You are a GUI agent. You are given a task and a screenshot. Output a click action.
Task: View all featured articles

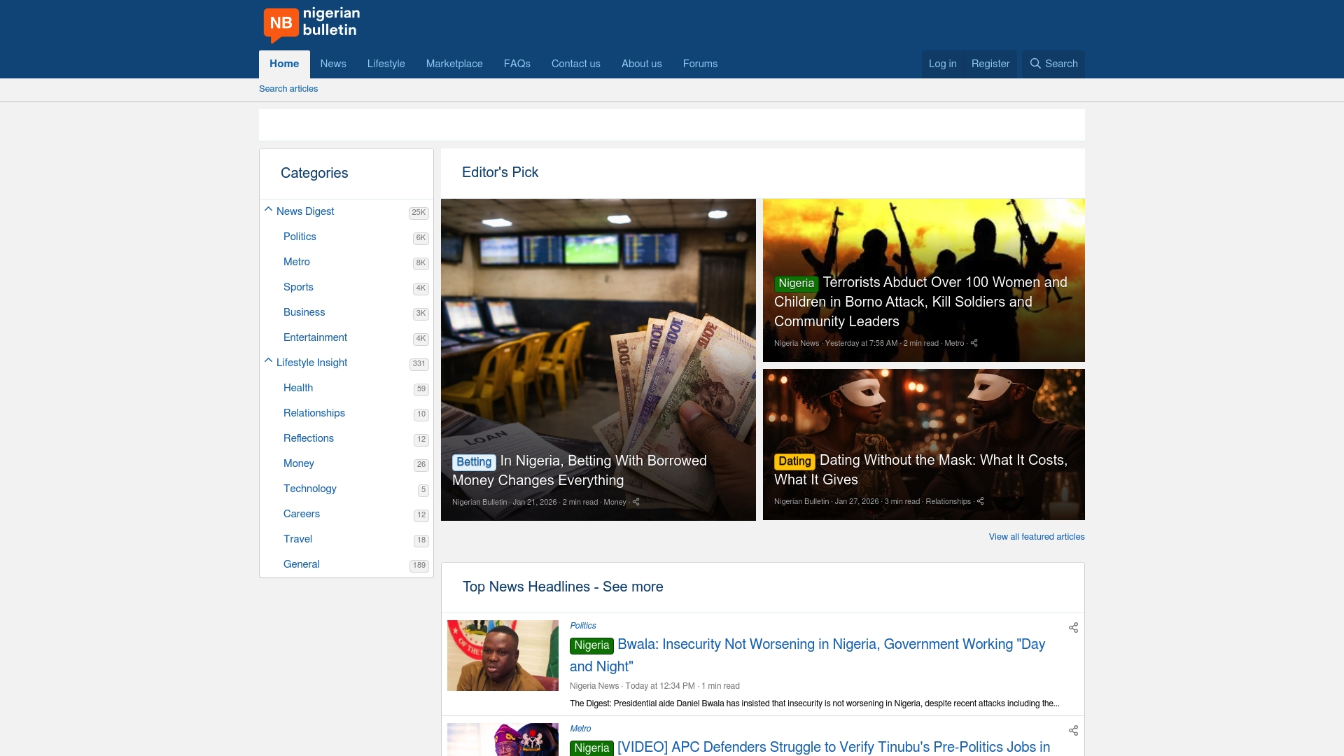1036,537
